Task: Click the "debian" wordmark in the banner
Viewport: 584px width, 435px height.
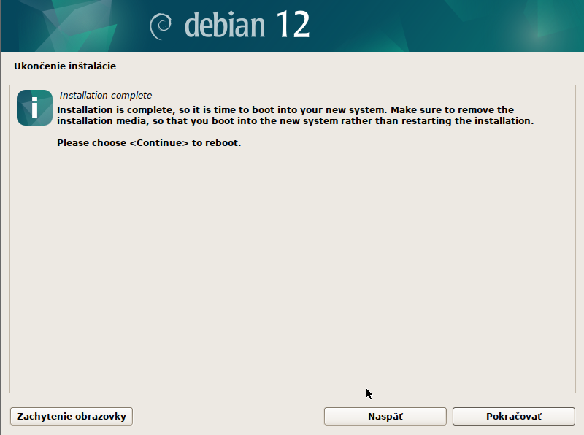Action: (x=224, y=26)
